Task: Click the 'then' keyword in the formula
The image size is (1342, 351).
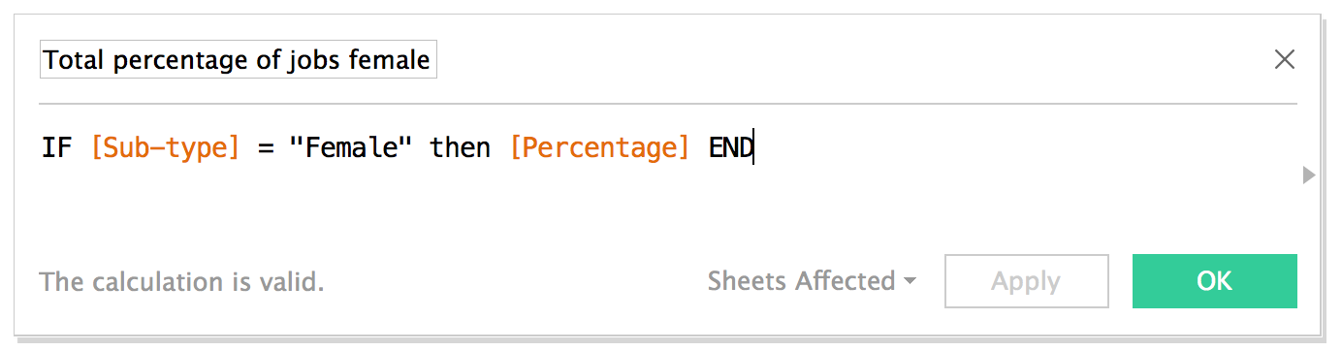Action: [461, 148]
